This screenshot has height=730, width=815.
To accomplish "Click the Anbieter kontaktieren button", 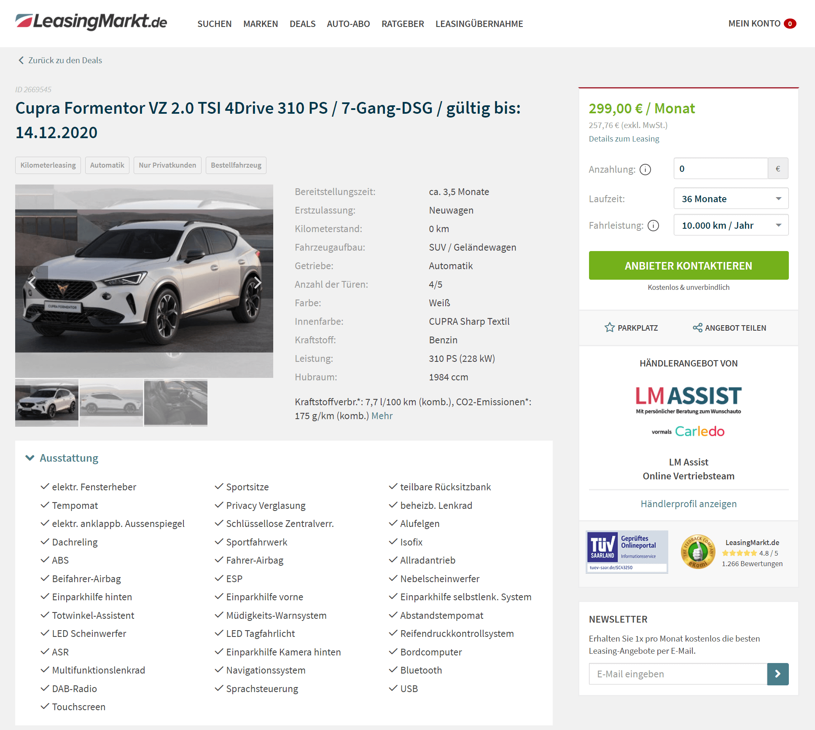I will [689, 265].
